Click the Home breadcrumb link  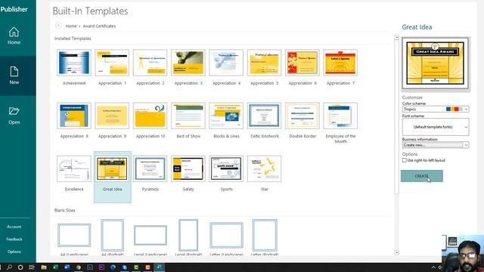click(71, 26)
